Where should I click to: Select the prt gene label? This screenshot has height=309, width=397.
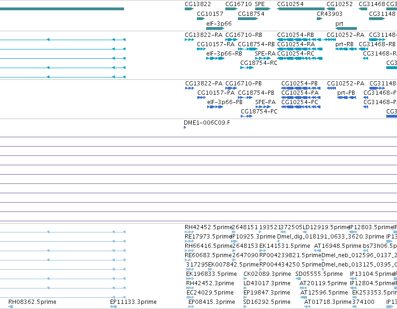point(339,23)
